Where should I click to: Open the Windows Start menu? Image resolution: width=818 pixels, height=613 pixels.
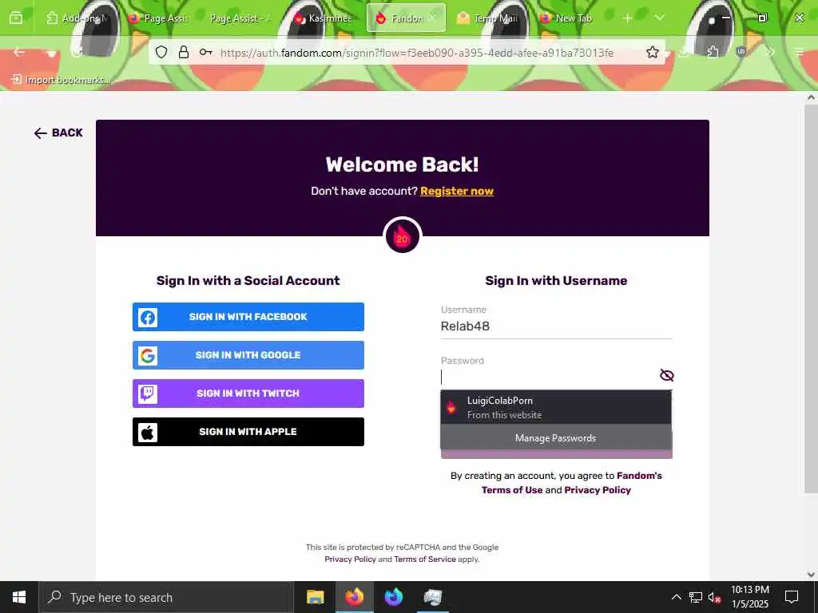coord(19,597)
